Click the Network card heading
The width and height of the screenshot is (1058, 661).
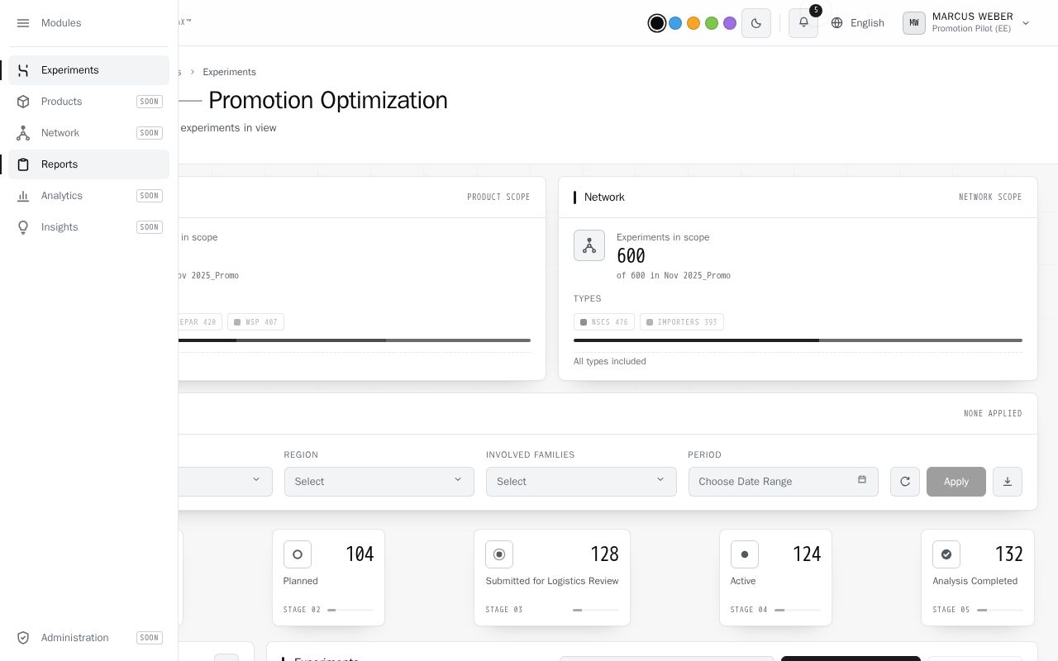[x=604, y=197]
